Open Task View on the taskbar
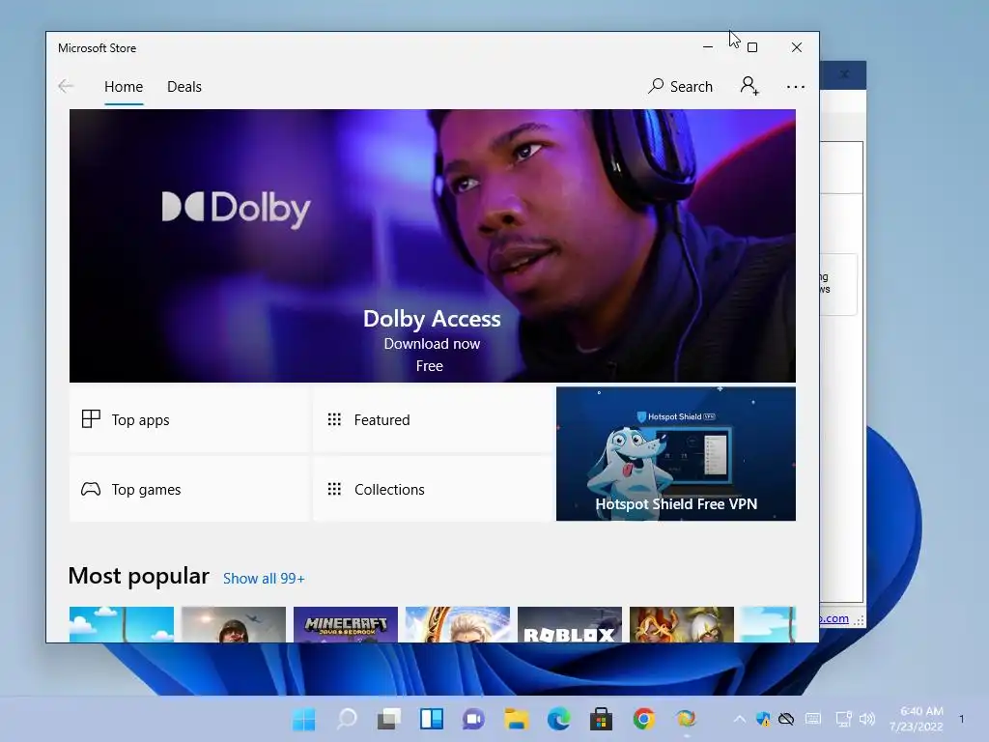This screenshot has height=742, width=989. click(388, 719)
